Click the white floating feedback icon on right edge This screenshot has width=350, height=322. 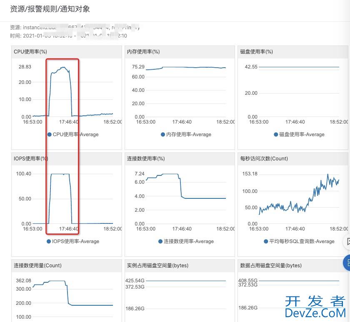[347, 242]
